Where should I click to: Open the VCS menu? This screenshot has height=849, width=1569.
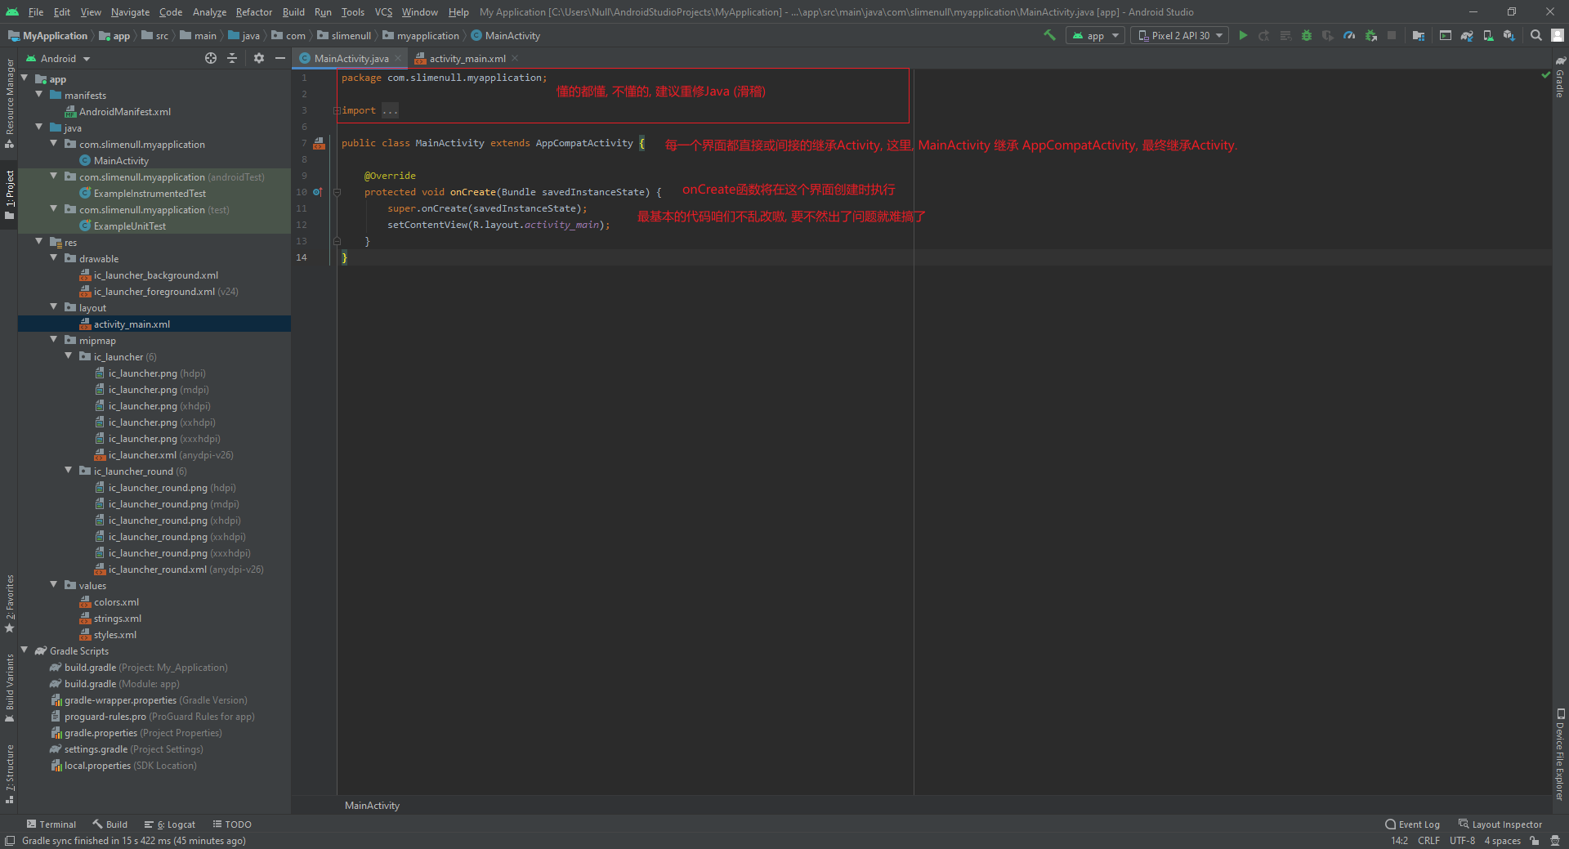click(383, 11)
